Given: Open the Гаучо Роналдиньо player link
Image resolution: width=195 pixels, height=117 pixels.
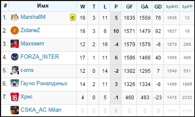Looking at the screenshot, I should (44, 83).
